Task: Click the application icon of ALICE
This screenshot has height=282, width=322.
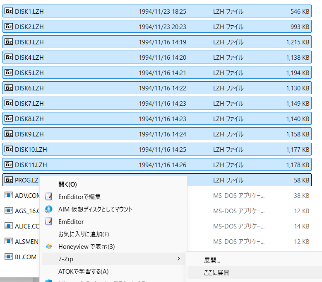Action: pyautogui.click(x=9, y=226)
